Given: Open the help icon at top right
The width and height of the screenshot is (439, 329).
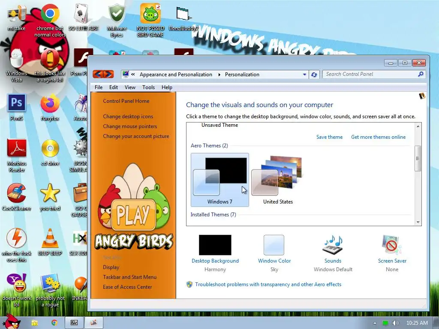Looking at the screenshot, I should click(422, 96).
